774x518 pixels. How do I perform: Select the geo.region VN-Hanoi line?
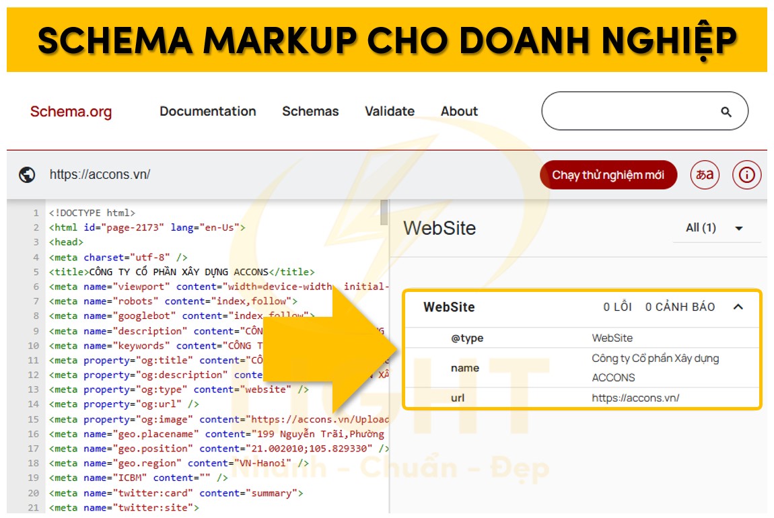(x=178, y=464)
